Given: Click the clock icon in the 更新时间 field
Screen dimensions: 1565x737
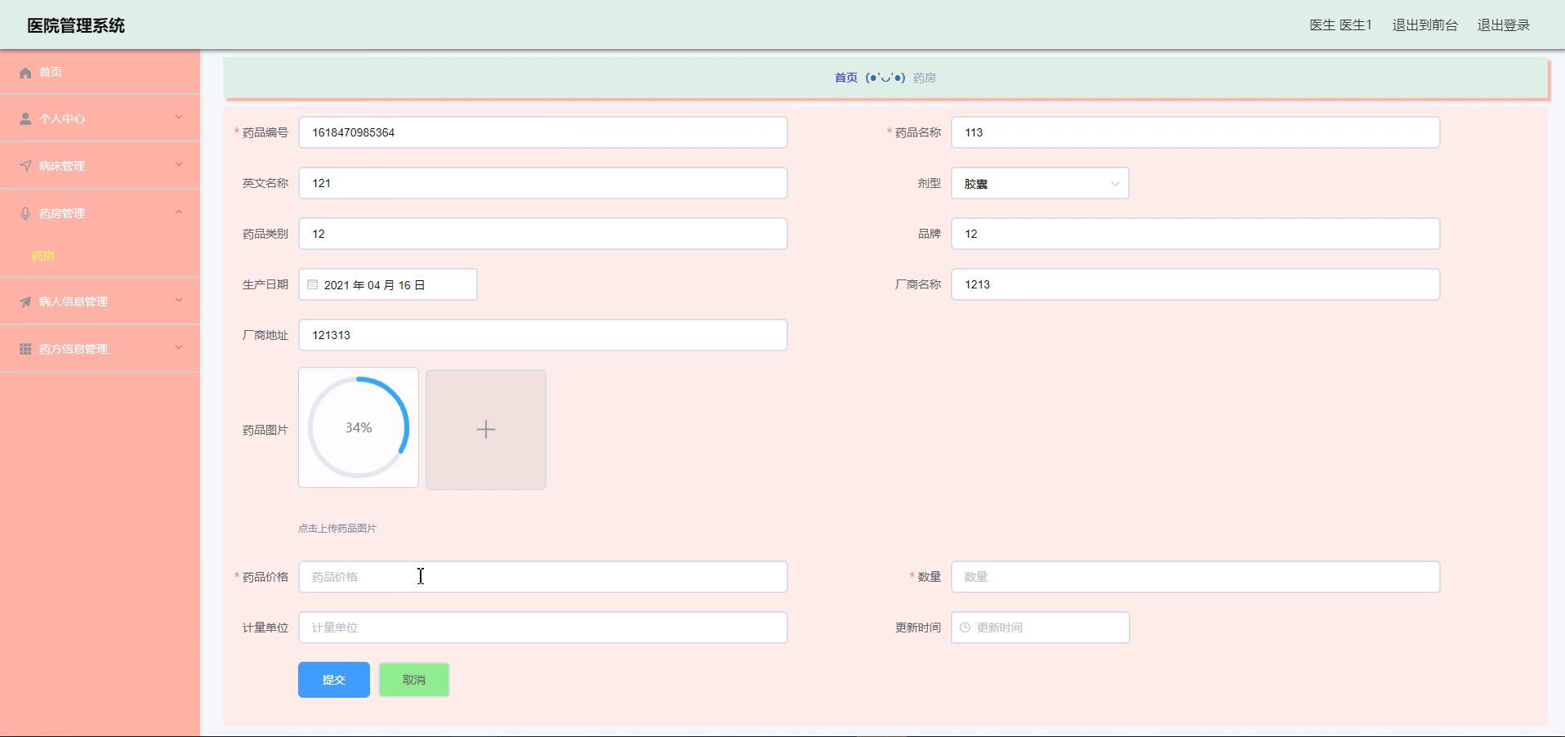Looking at the screenshot, I should 965,628.
